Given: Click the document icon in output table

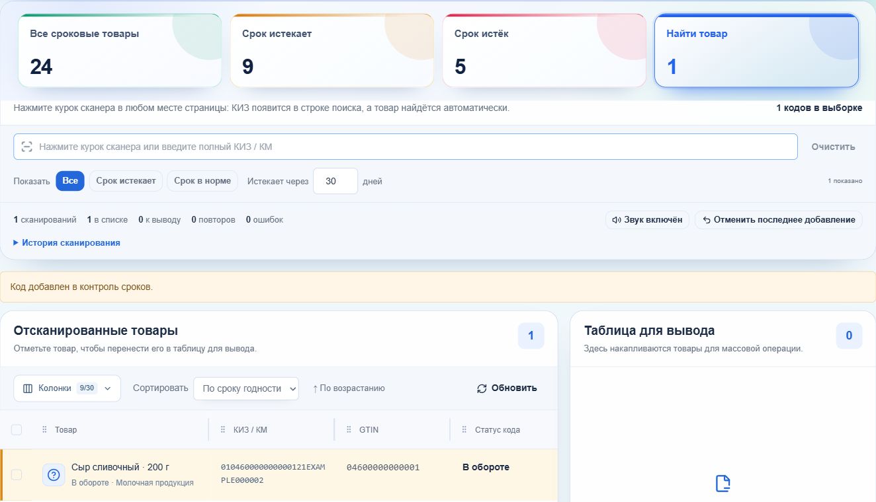Looking at the screenshot, I should [723, 484].
